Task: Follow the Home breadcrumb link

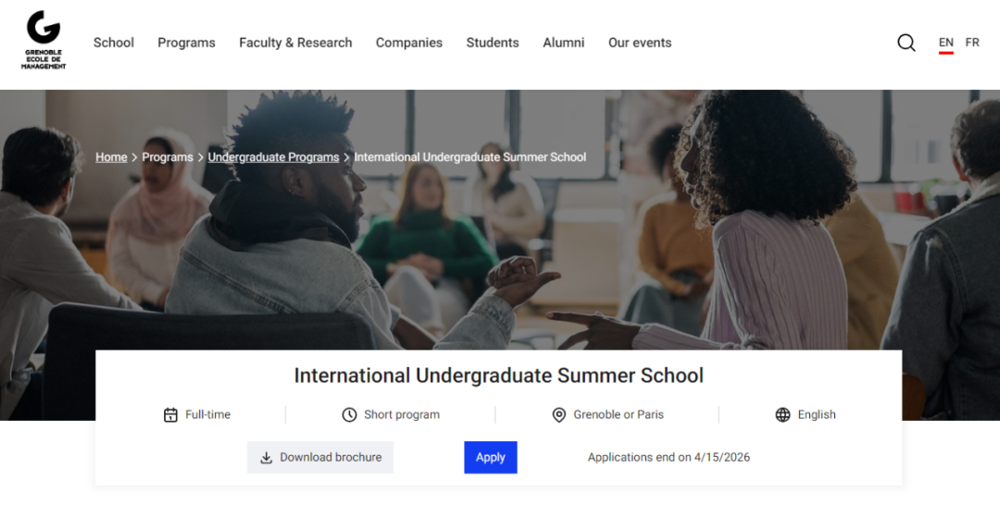Action: 111,157
